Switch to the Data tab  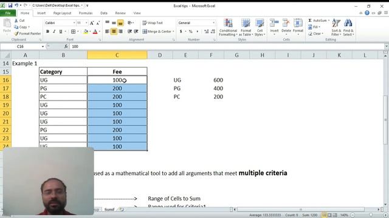click(104, 13)
